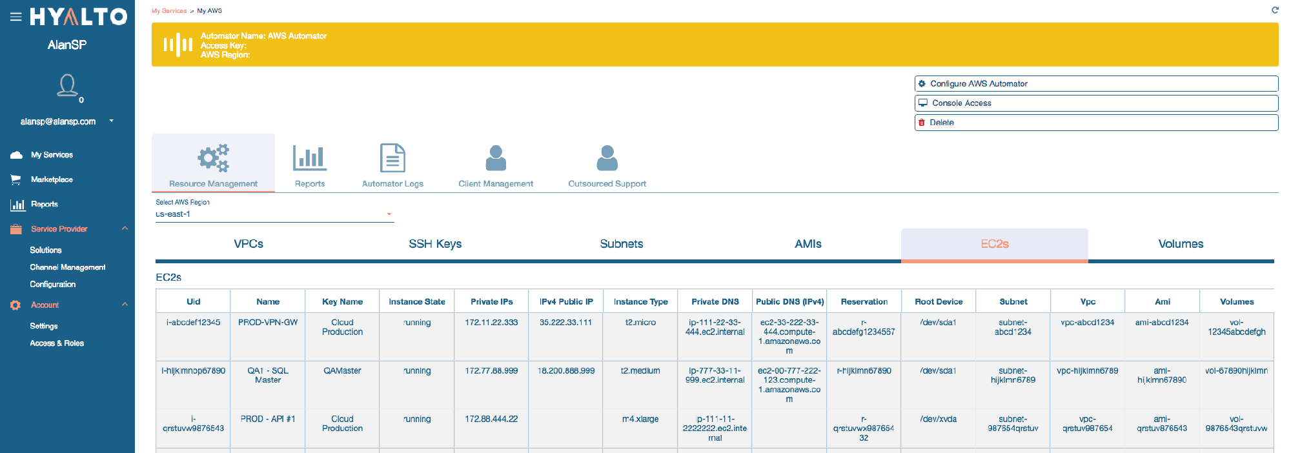Open the Select AWS Region dropdown

(x=274, y=214)
